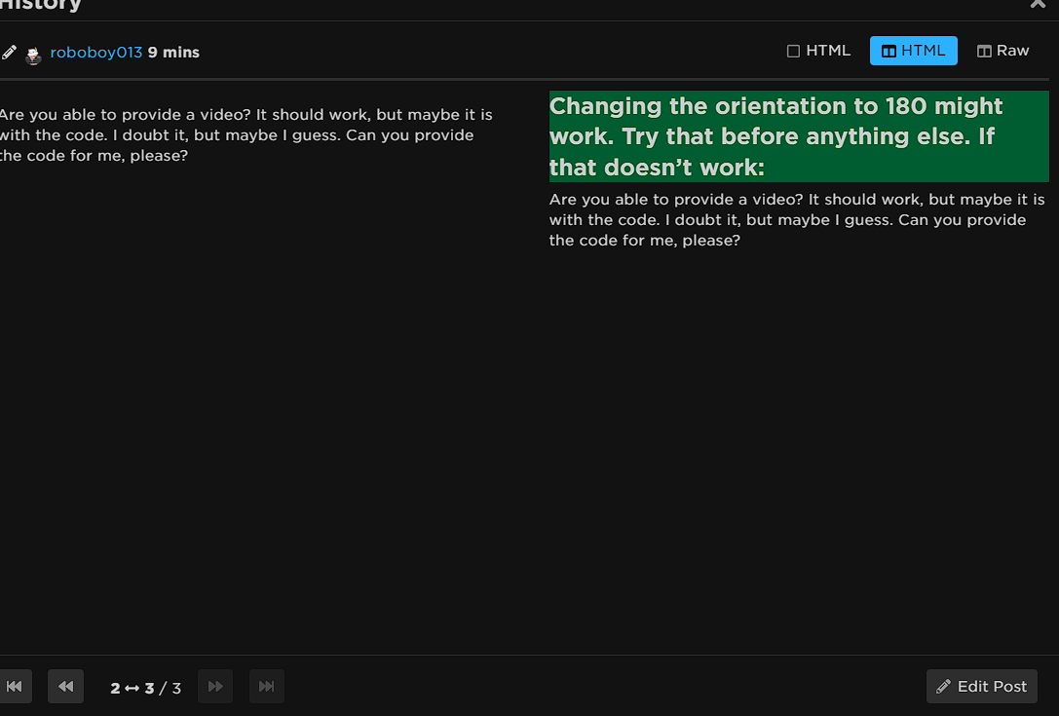The image size is (1059, 716).
Task: Close the History dialog
Action: (x=1038, y=4)
